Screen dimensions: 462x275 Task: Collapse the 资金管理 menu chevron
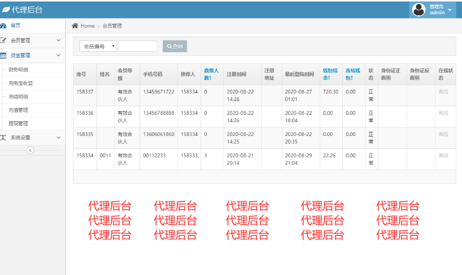[59, 55]
